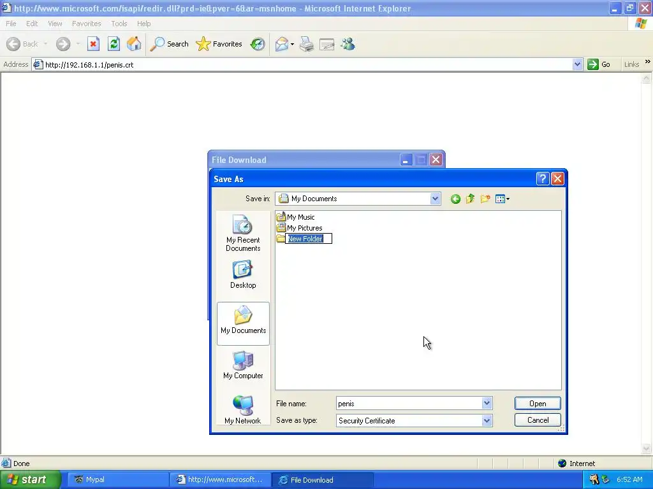Expand the File name dropdown arrow
This screenshot has height=489, width=653.
(487, 403)
